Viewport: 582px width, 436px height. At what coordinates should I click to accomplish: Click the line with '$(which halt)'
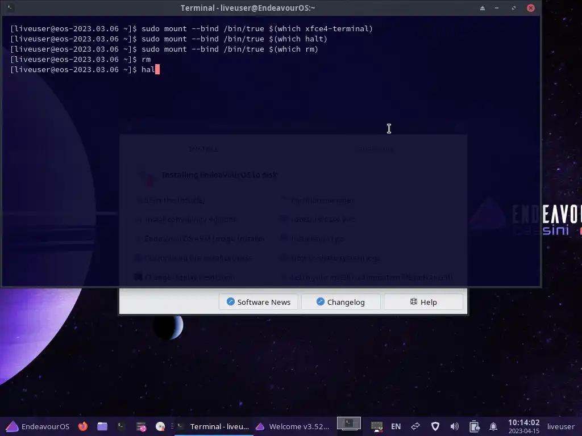coord(168,39)
